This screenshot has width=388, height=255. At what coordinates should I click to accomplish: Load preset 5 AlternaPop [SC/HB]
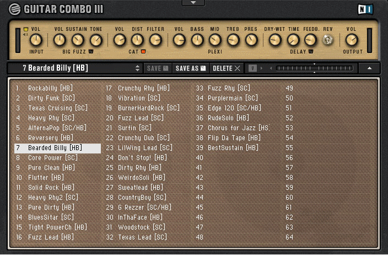click(x=57, y=127)
